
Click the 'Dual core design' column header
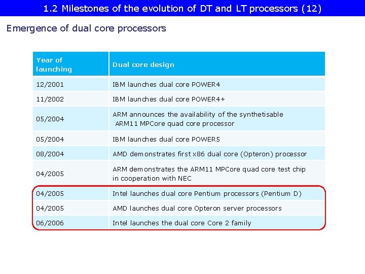click(x=217, y=64)
